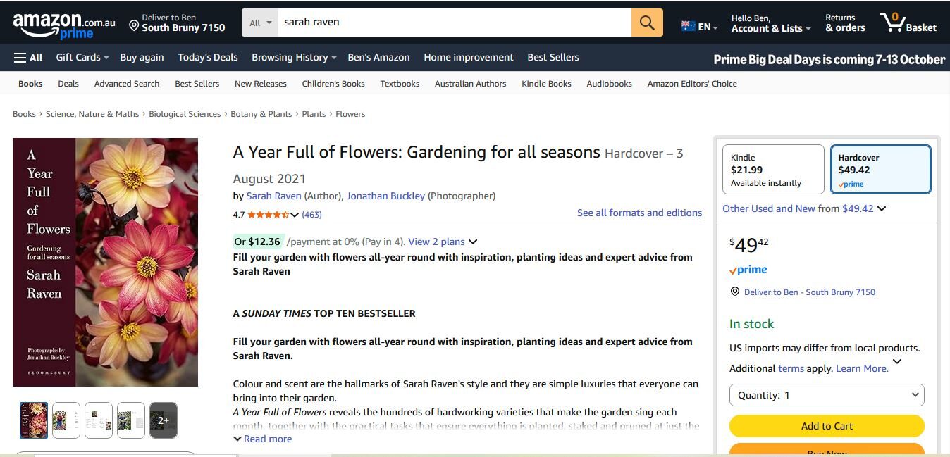Click the Amazon Prime logo
This screenshot has width=950, height=457.
63,25
